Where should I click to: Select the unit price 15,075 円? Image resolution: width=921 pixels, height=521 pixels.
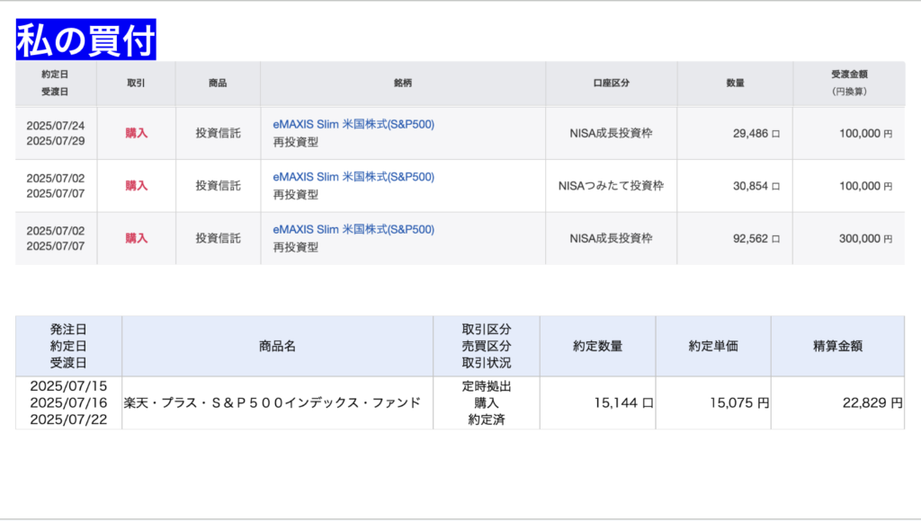[739, 402]
